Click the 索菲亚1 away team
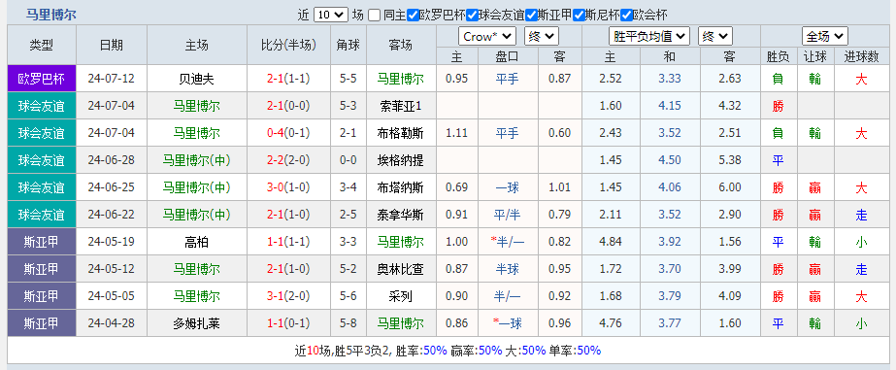 click(x=401, y=106)
